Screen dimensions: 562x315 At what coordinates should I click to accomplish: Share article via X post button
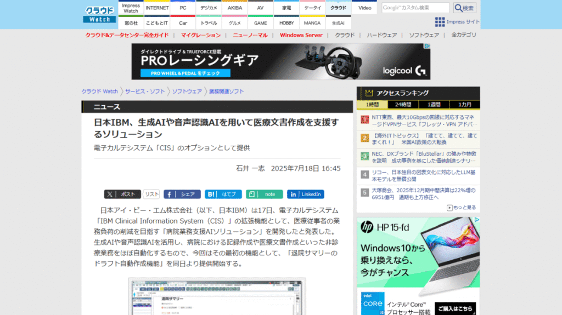pos(122,194)
